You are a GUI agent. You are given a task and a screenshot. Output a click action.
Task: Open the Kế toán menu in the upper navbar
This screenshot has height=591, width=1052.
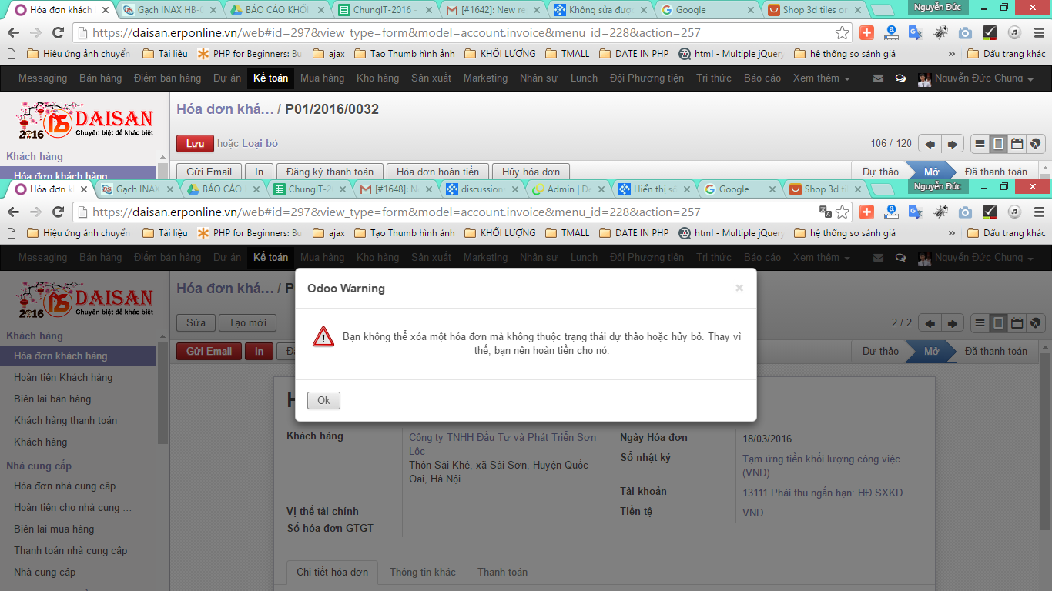pyautogui.click(x=271, y=78)
